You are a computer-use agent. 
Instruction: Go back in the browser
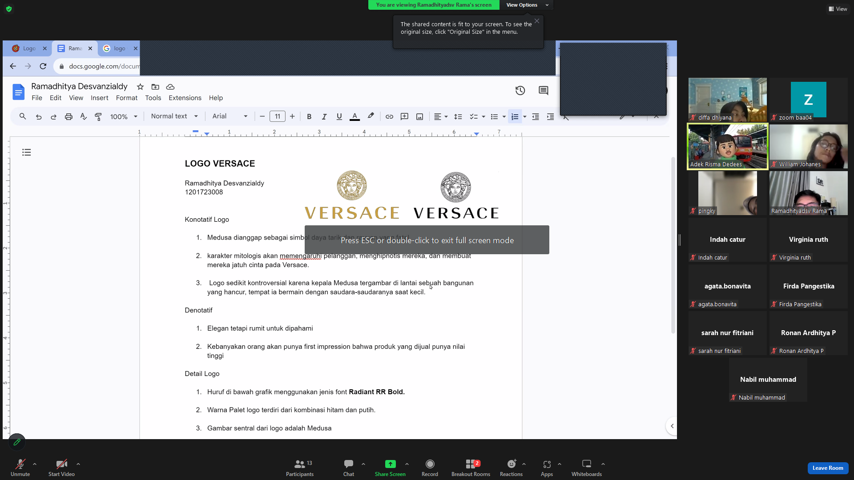[x=13, y=66]
